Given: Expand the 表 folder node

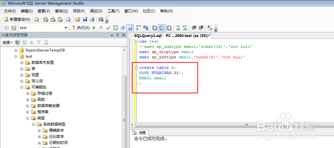Looking at the screenshot, I should coord(22,69).
